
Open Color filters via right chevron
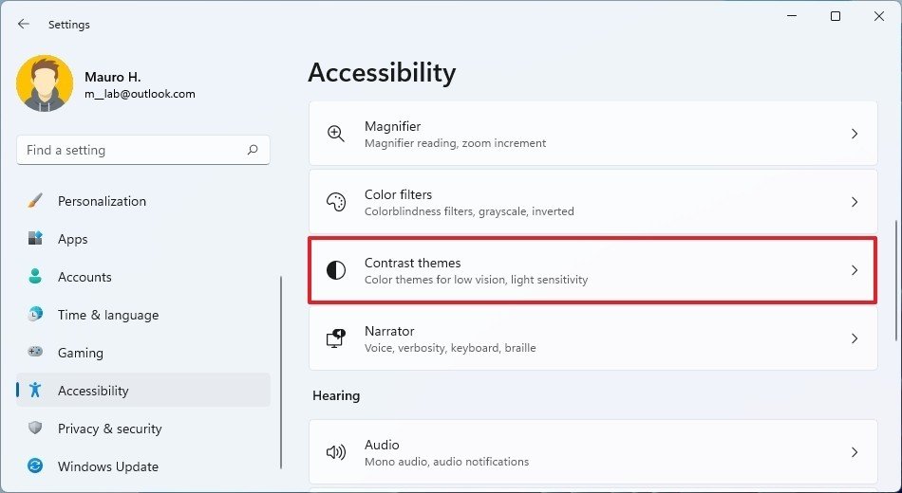click(855, 202)
